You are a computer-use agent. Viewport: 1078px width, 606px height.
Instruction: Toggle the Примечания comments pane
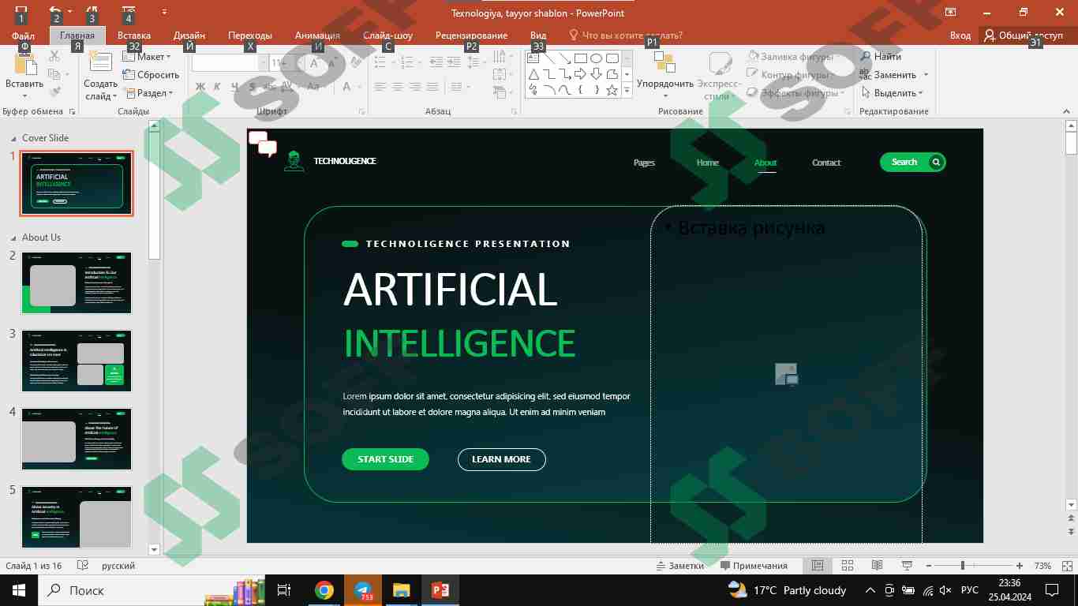754,566
